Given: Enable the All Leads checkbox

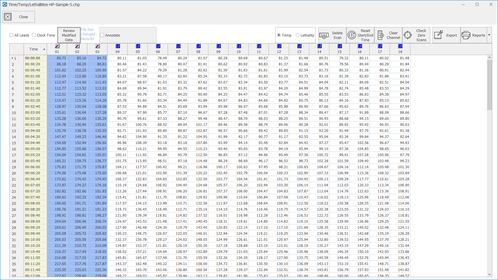Looking at the screenshot, I should (x=12, y=35).
